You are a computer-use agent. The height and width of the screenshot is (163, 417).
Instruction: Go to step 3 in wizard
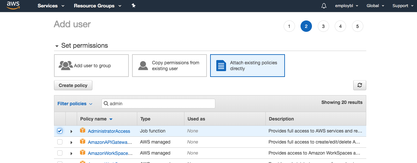[x=323, y=26]
